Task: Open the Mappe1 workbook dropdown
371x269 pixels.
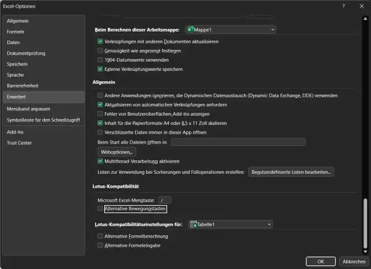Action: coord(272,29)
